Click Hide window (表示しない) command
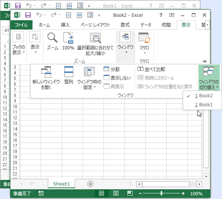The width and height of the screenshot is (222, 199). pos(117,78)
